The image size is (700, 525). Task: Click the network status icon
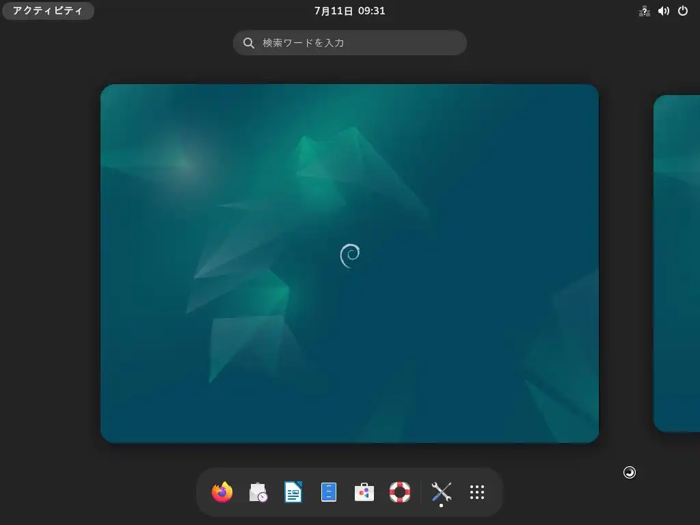(644, 11)
